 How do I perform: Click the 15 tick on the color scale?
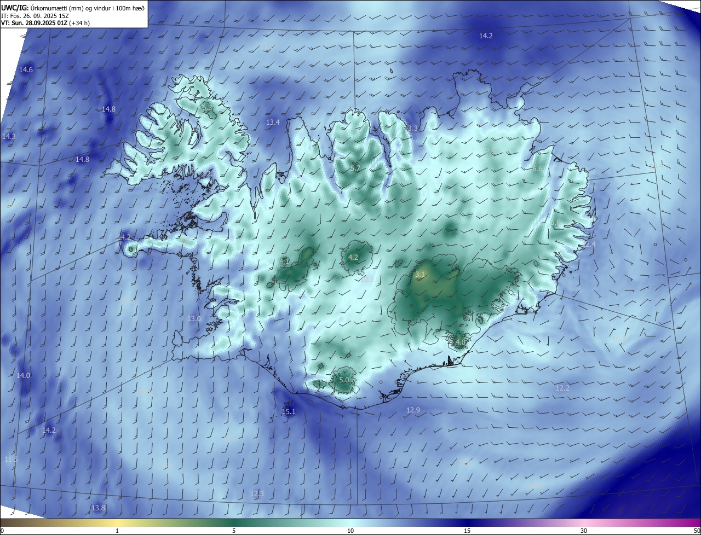click(467, 531)
